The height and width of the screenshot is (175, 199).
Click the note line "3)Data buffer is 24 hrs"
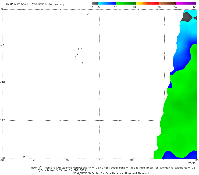pos(62,170)
